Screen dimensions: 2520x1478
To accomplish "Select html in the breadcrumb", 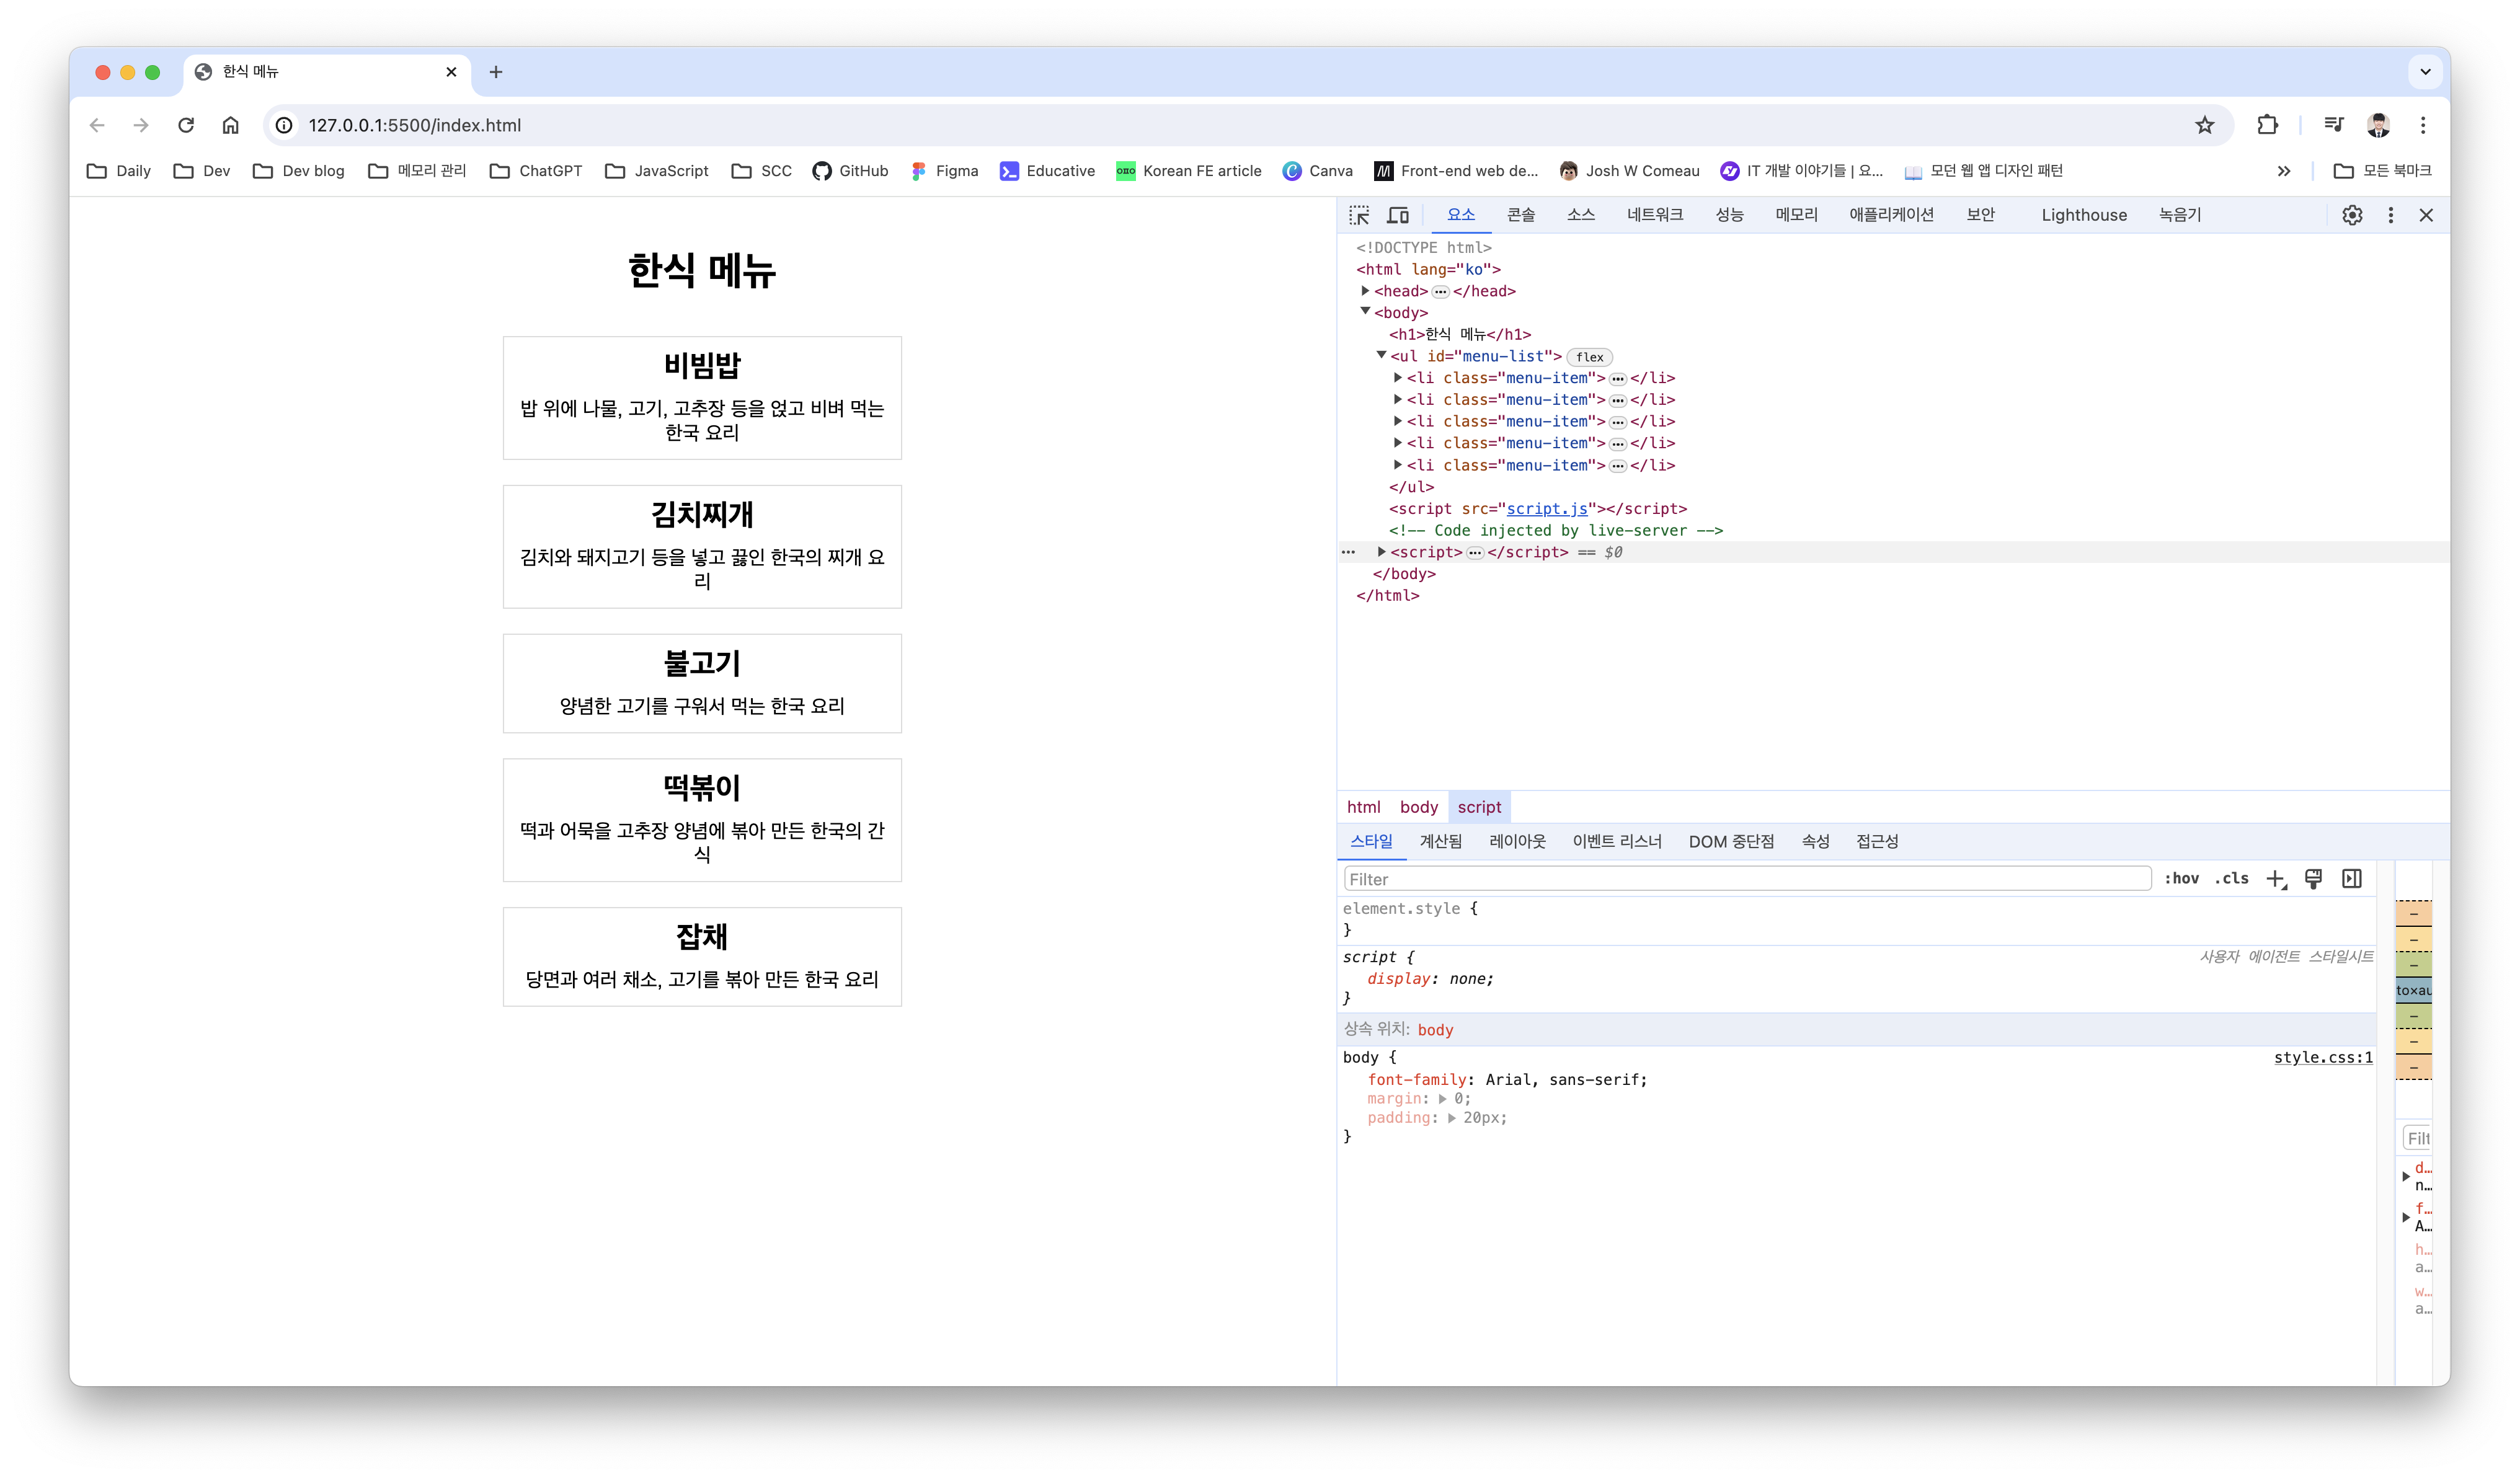I will pyautogui.click(x=1364, y=808).
